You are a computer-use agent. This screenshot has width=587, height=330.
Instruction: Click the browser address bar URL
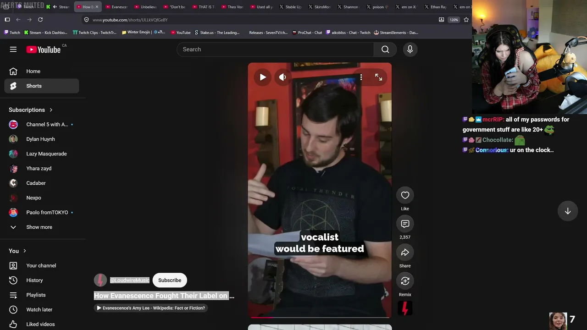(x=130, y=20)
